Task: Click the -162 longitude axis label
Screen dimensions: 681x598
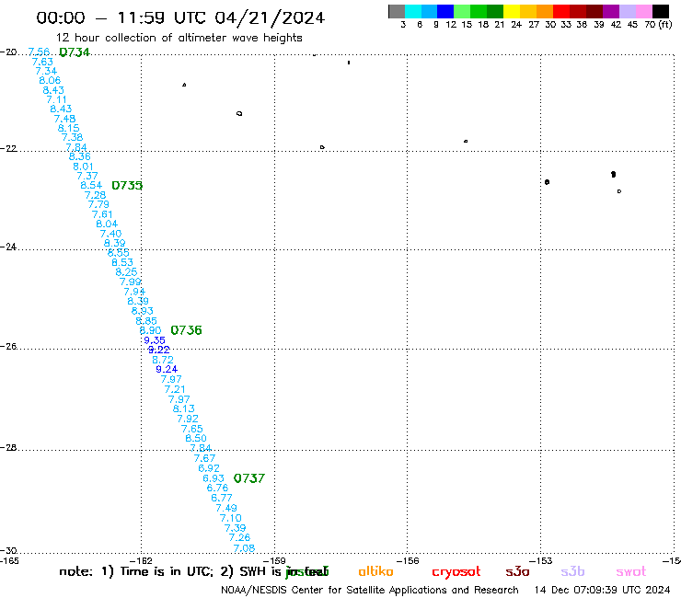Action: [141, 560]
